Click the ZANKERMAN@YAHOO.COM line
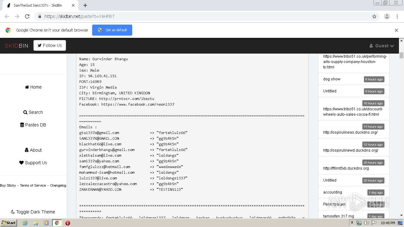The image size is (404, 227). coord(131,189)
